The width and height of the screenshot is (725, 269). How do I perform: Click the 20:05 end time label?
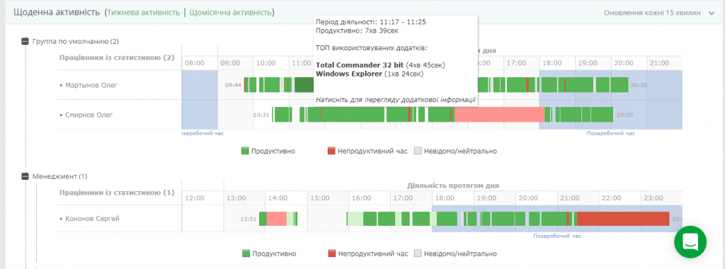click(x=624, y=115)
